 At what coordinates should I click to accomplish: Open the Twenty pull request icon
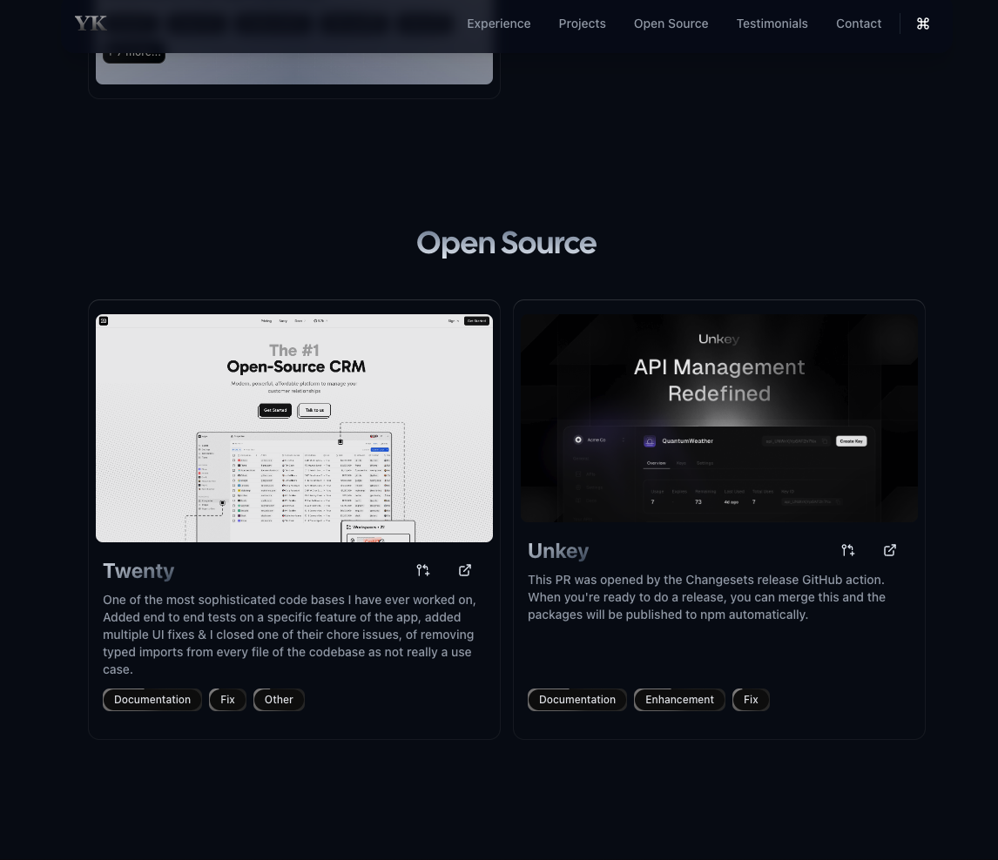point(423,570)
